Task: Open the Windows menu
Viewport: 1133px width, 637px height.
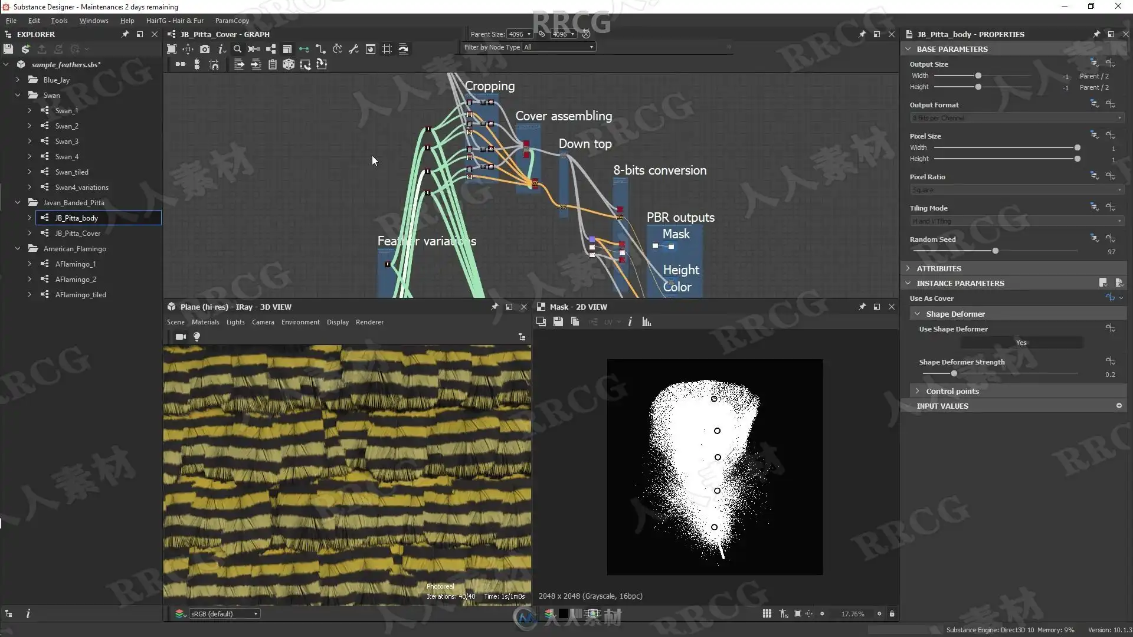Action: (94, 21)
